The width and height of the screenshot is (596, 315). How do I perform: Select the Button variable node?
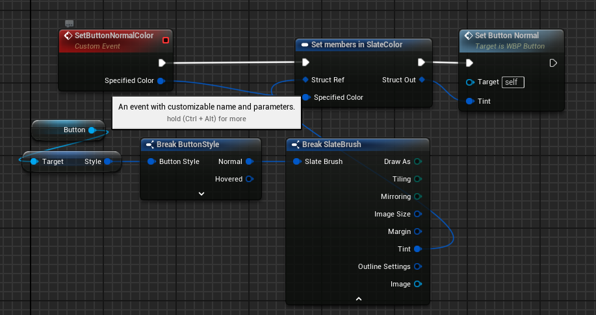point(68,130)
